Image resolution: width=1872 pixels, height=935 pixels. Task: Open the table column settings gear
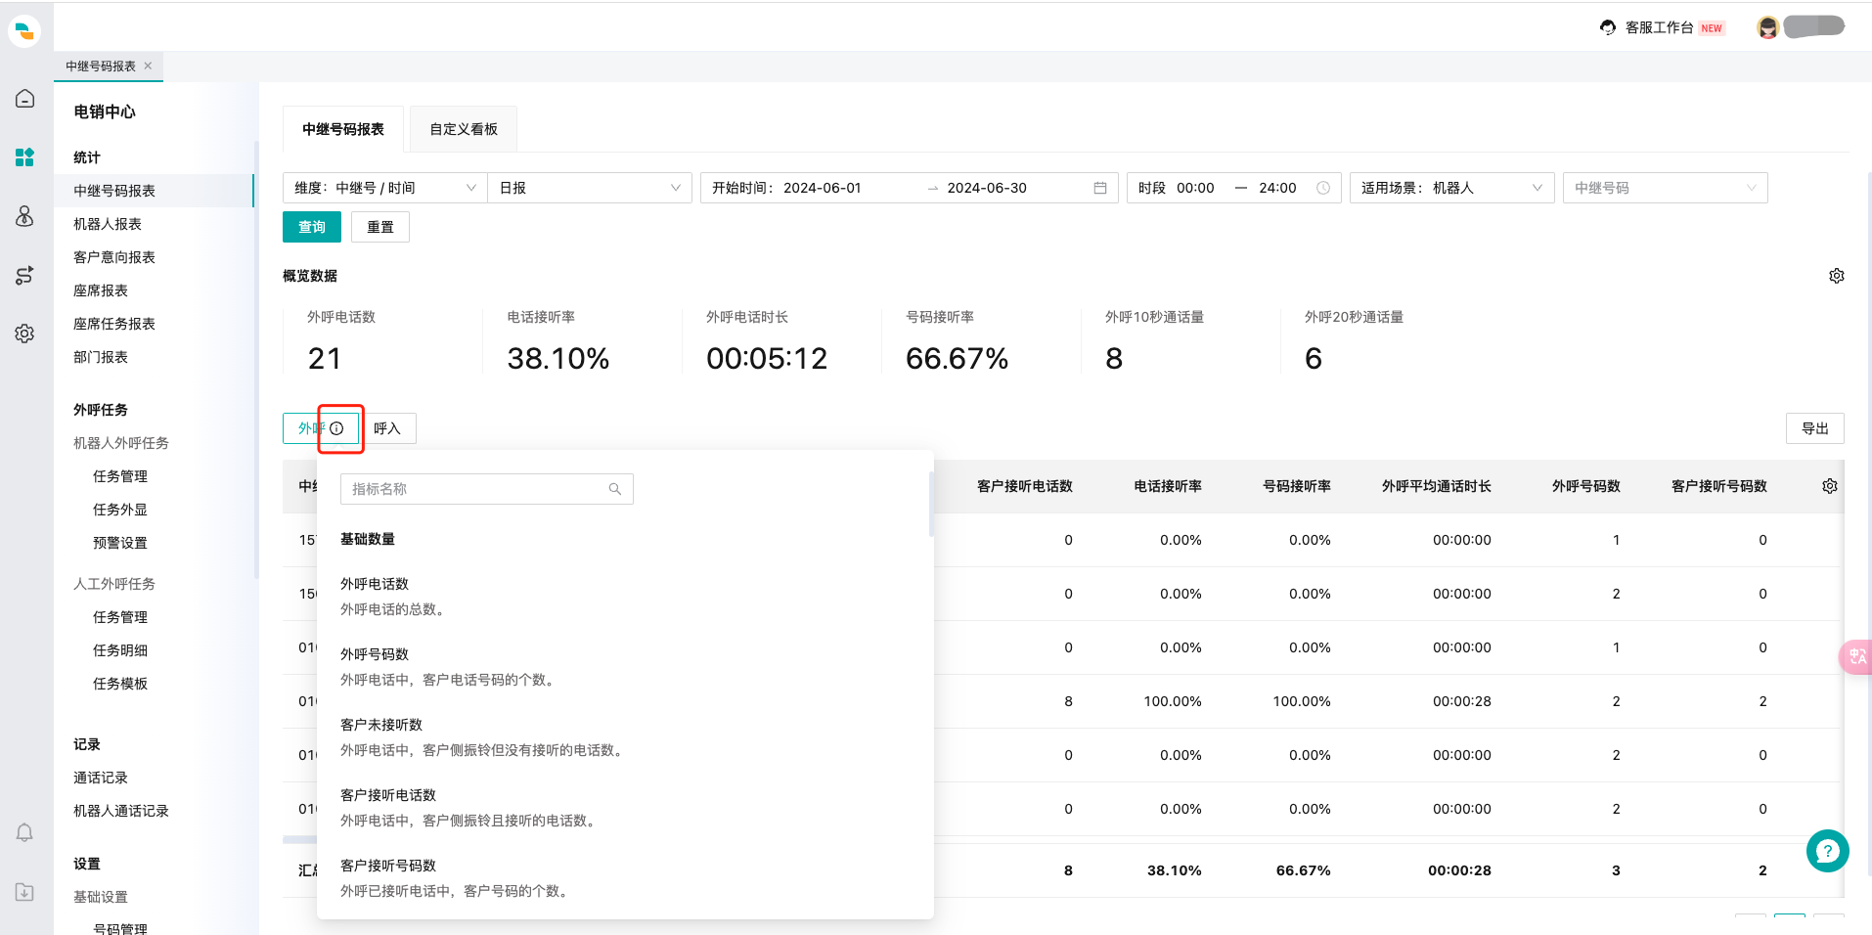(1830, 486)
